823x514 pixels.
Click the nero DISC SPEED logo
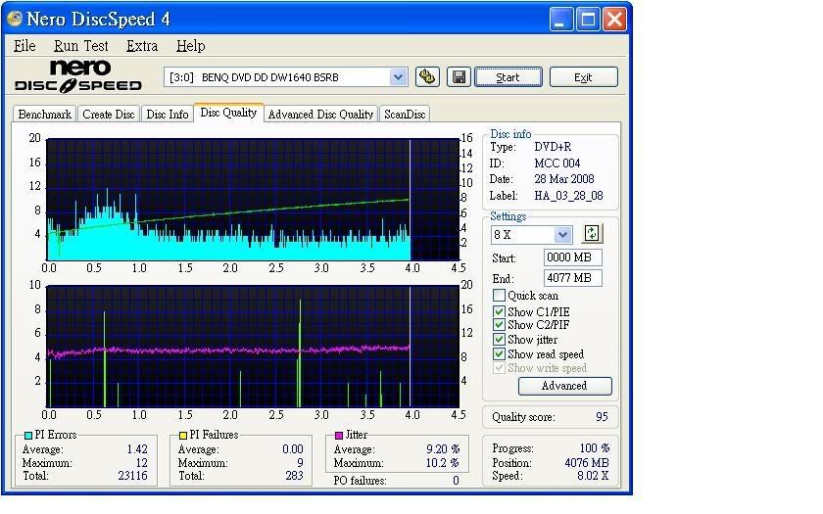coord(78,76)
